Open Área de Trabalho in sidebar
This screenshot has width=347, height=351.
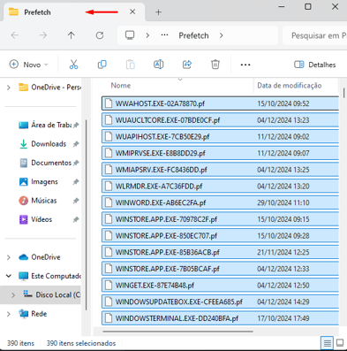pos(51,125)
